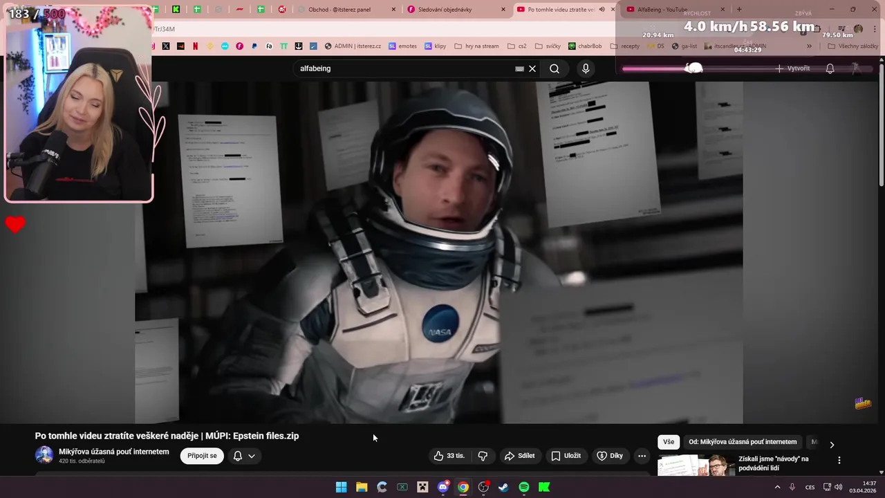Screen dimensions: 885x498
Task: Switch to Sledování objednávky tab
Action: 453,10
